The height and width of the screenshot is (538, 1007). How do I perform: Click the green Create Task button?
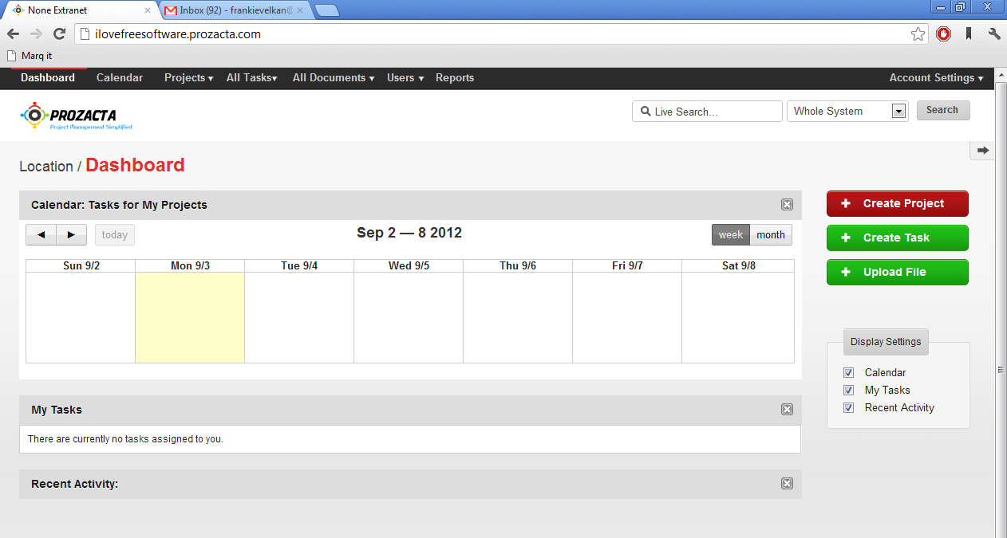tap(898, 238)
